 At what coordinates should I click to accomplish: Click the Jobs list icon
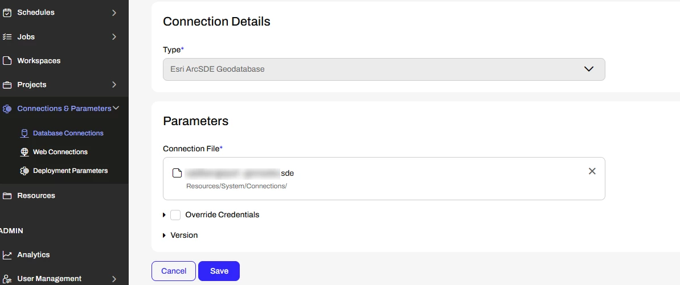(x=7, y=37)
